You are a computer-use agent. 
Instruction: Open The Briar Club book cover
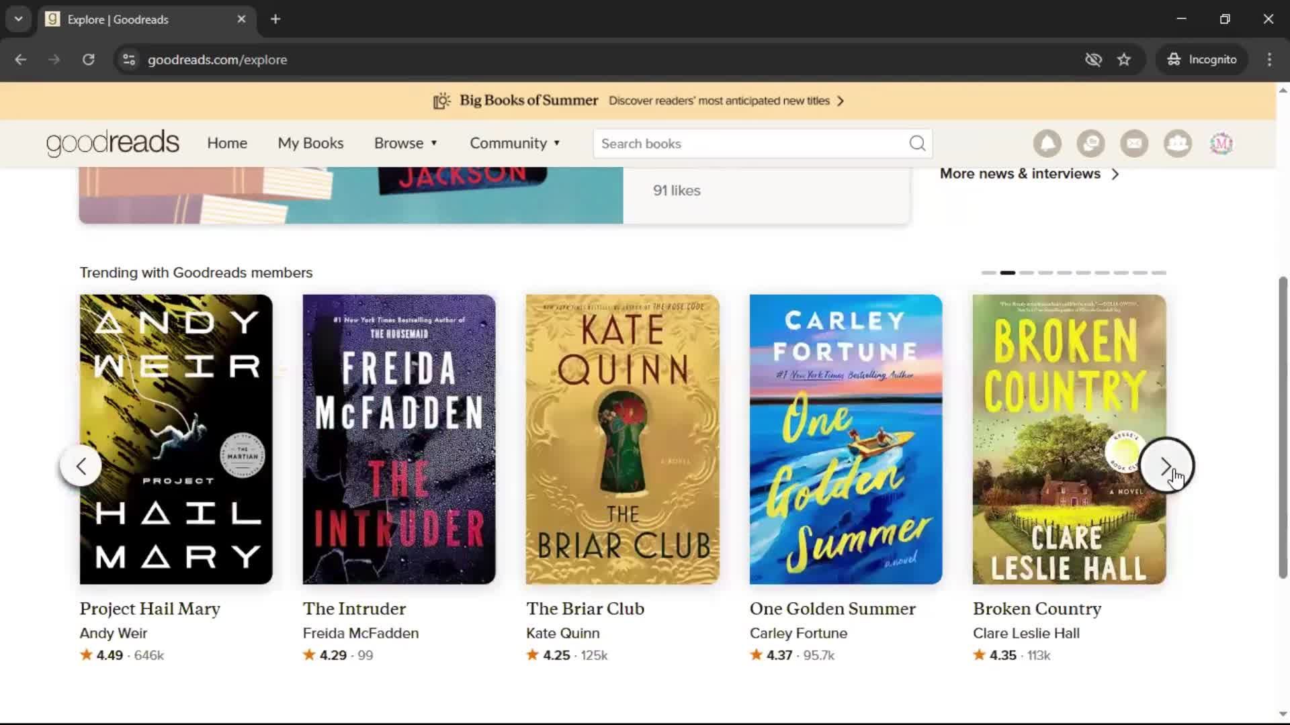pyautogui.click(x=622, y=439)
